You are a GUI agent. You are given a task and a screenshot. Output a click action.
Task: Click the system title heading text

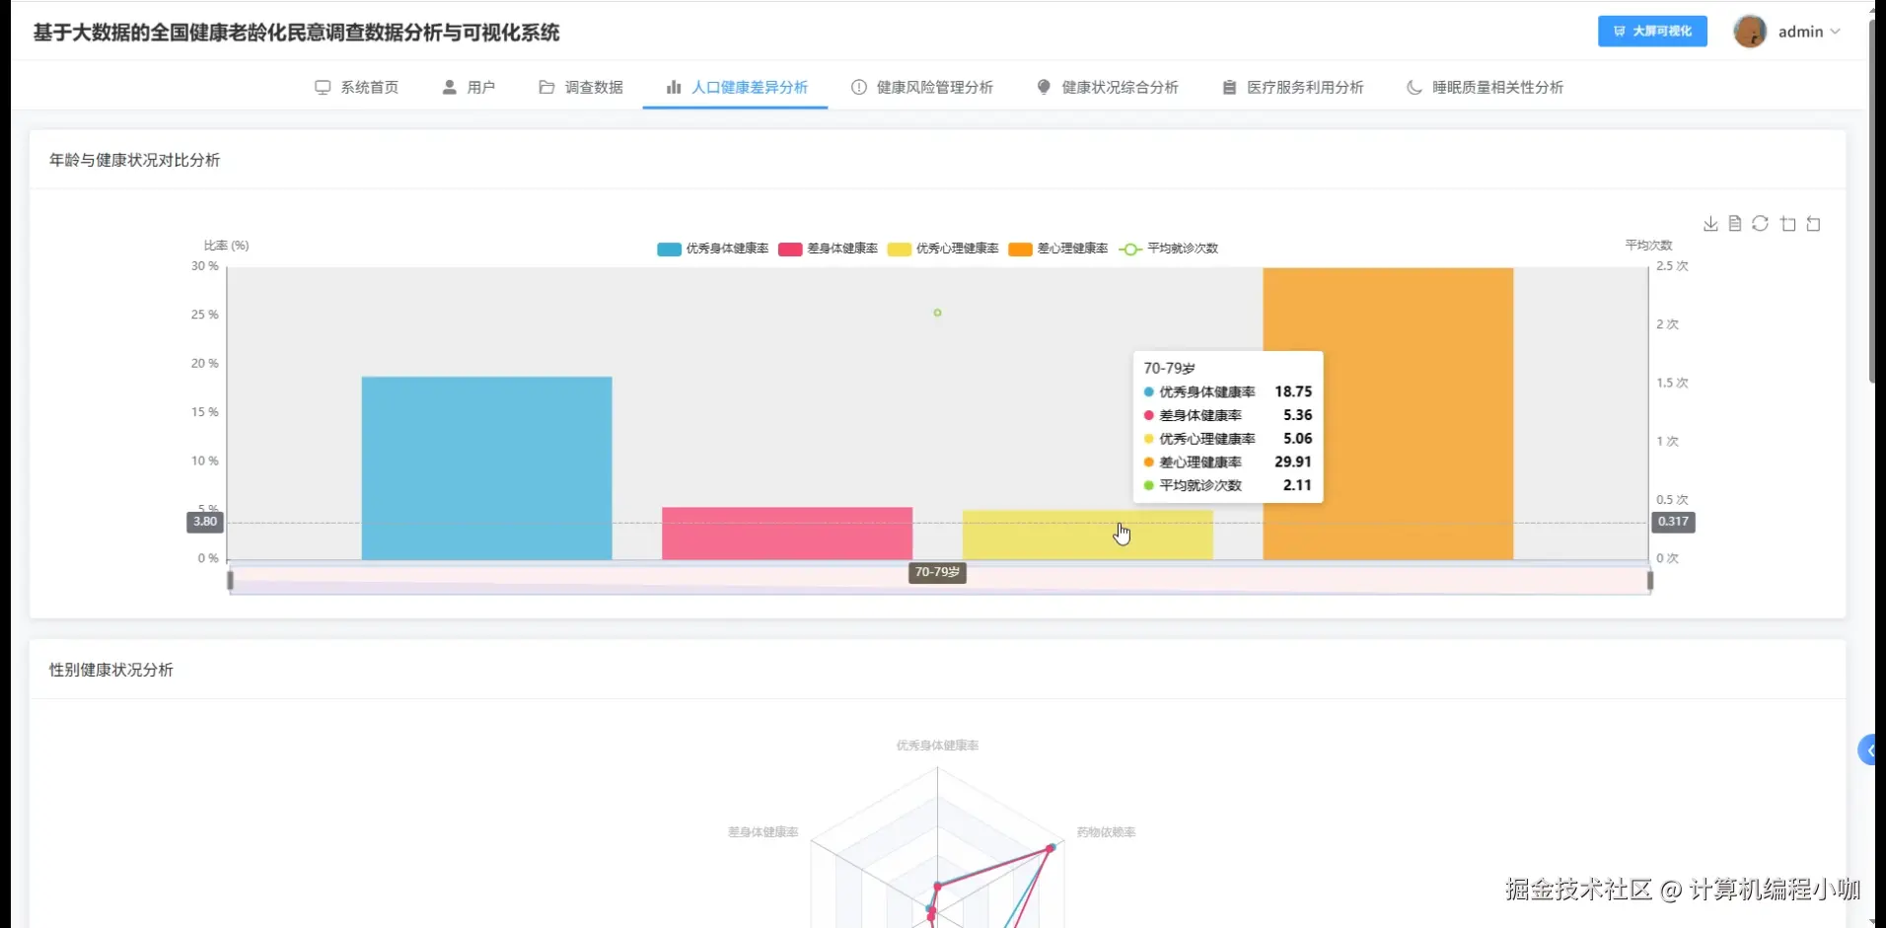click(296, 33)
